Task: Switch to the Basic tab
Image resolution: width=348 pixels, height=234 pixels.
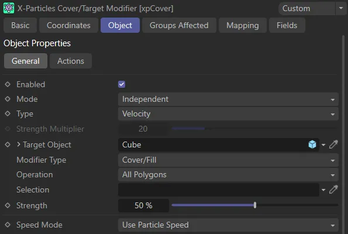Action: point(20,25)
